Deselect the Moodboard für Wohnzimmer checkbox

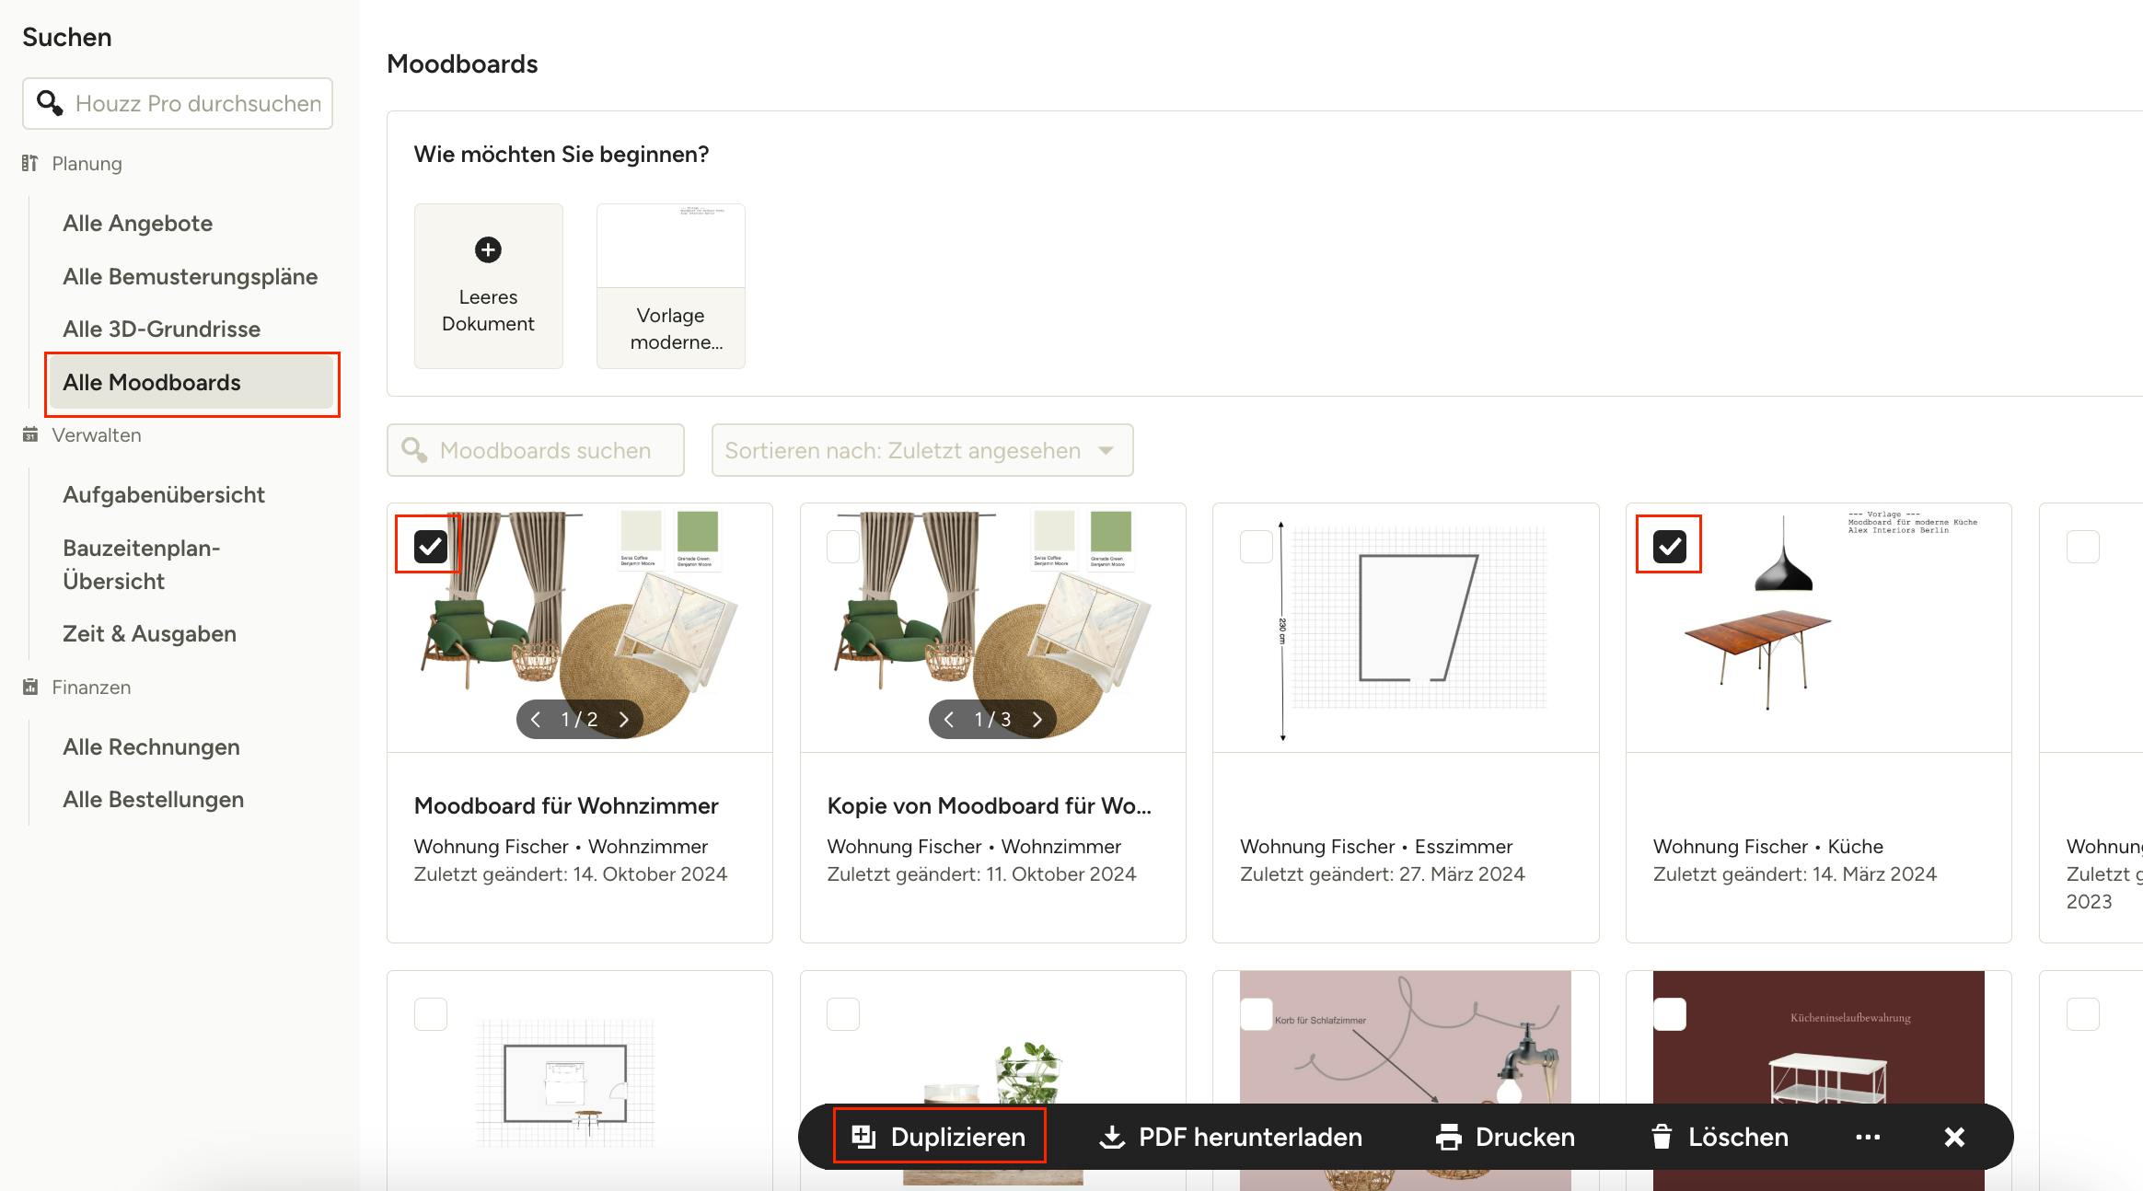coord(430,546)
